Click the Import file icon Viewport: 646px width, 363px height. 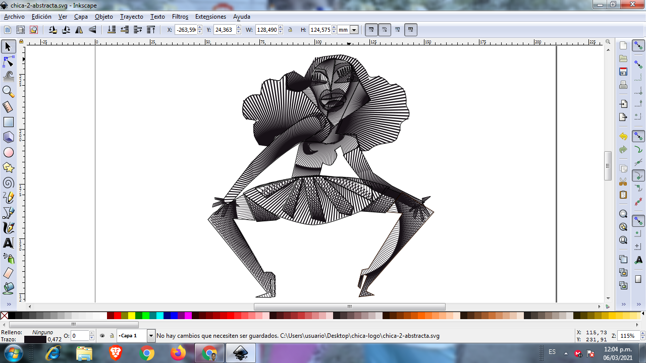click(x=623, y=104)
